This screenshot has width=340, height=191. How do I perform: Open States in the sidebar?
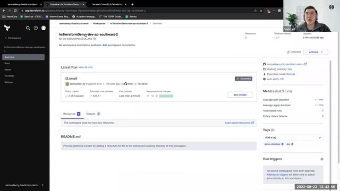[8, 70]
